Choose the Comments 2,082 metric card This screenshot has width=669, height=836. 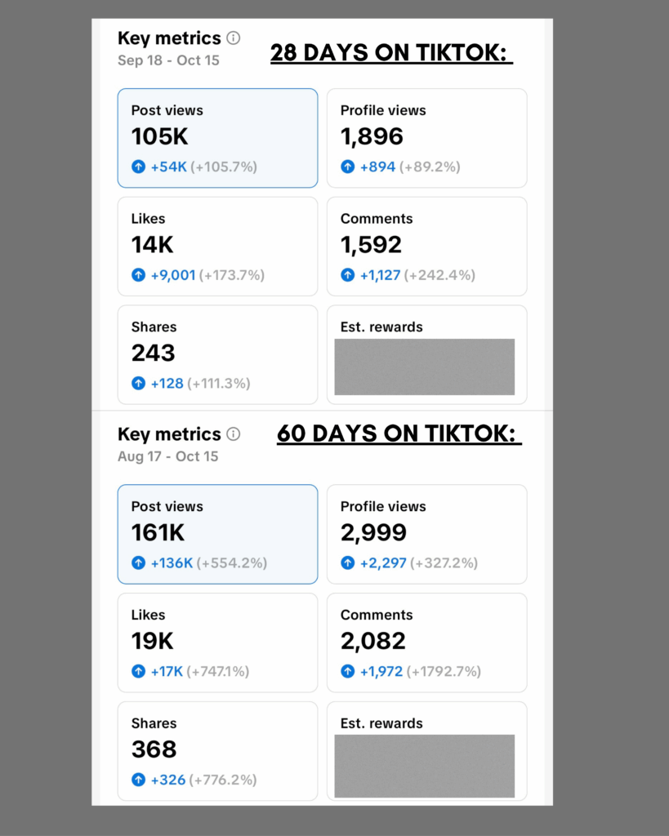click(x=426, y=643)
